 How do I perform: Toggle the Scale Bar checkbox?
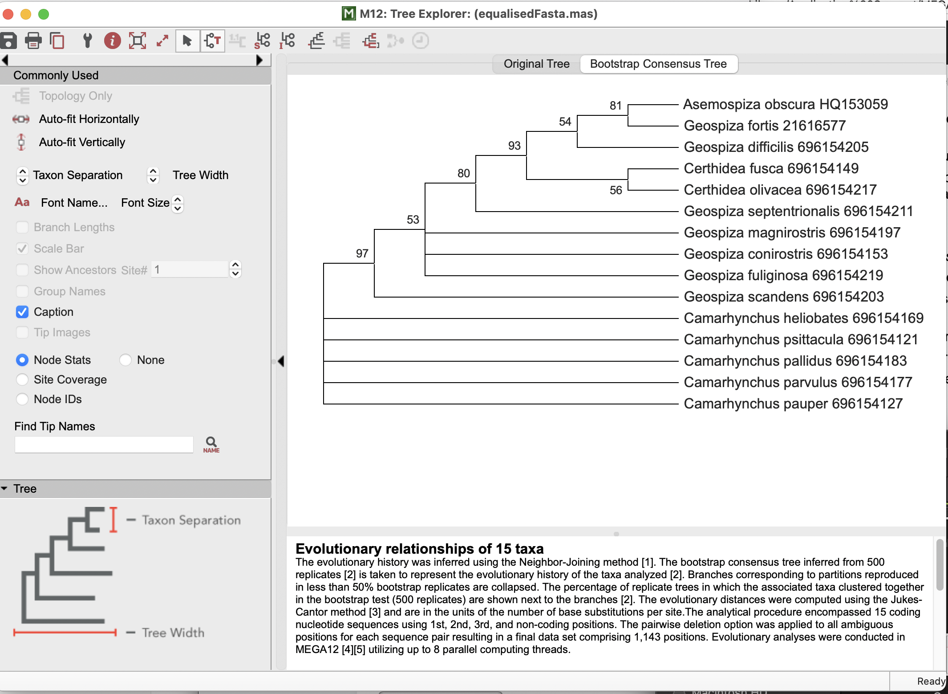pyautogui.click(x=22, y=249)
